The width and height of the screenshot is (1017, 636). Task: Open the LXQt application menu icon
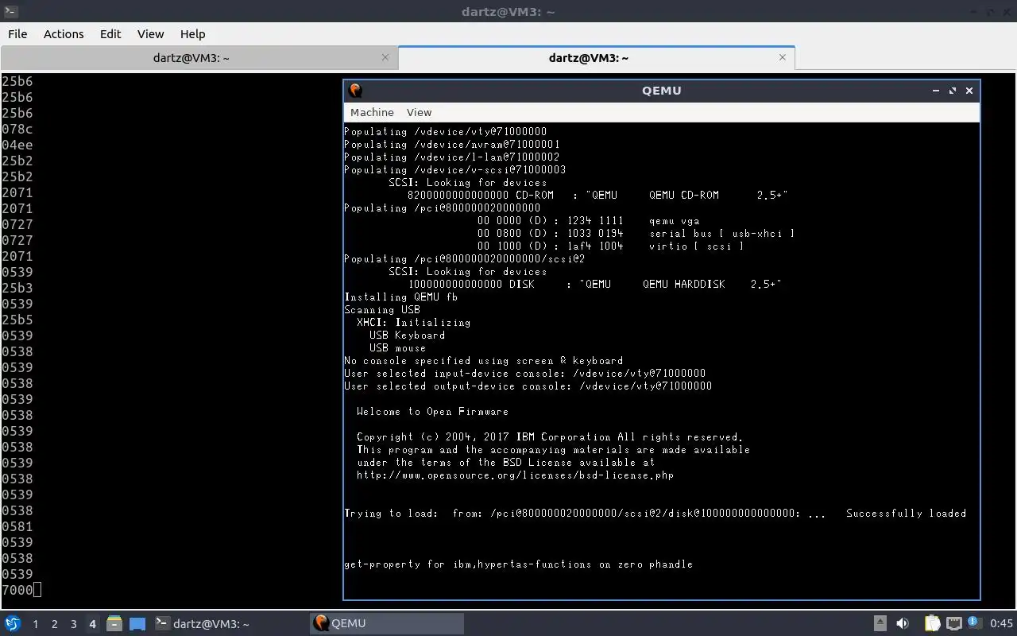click(13, 623)
